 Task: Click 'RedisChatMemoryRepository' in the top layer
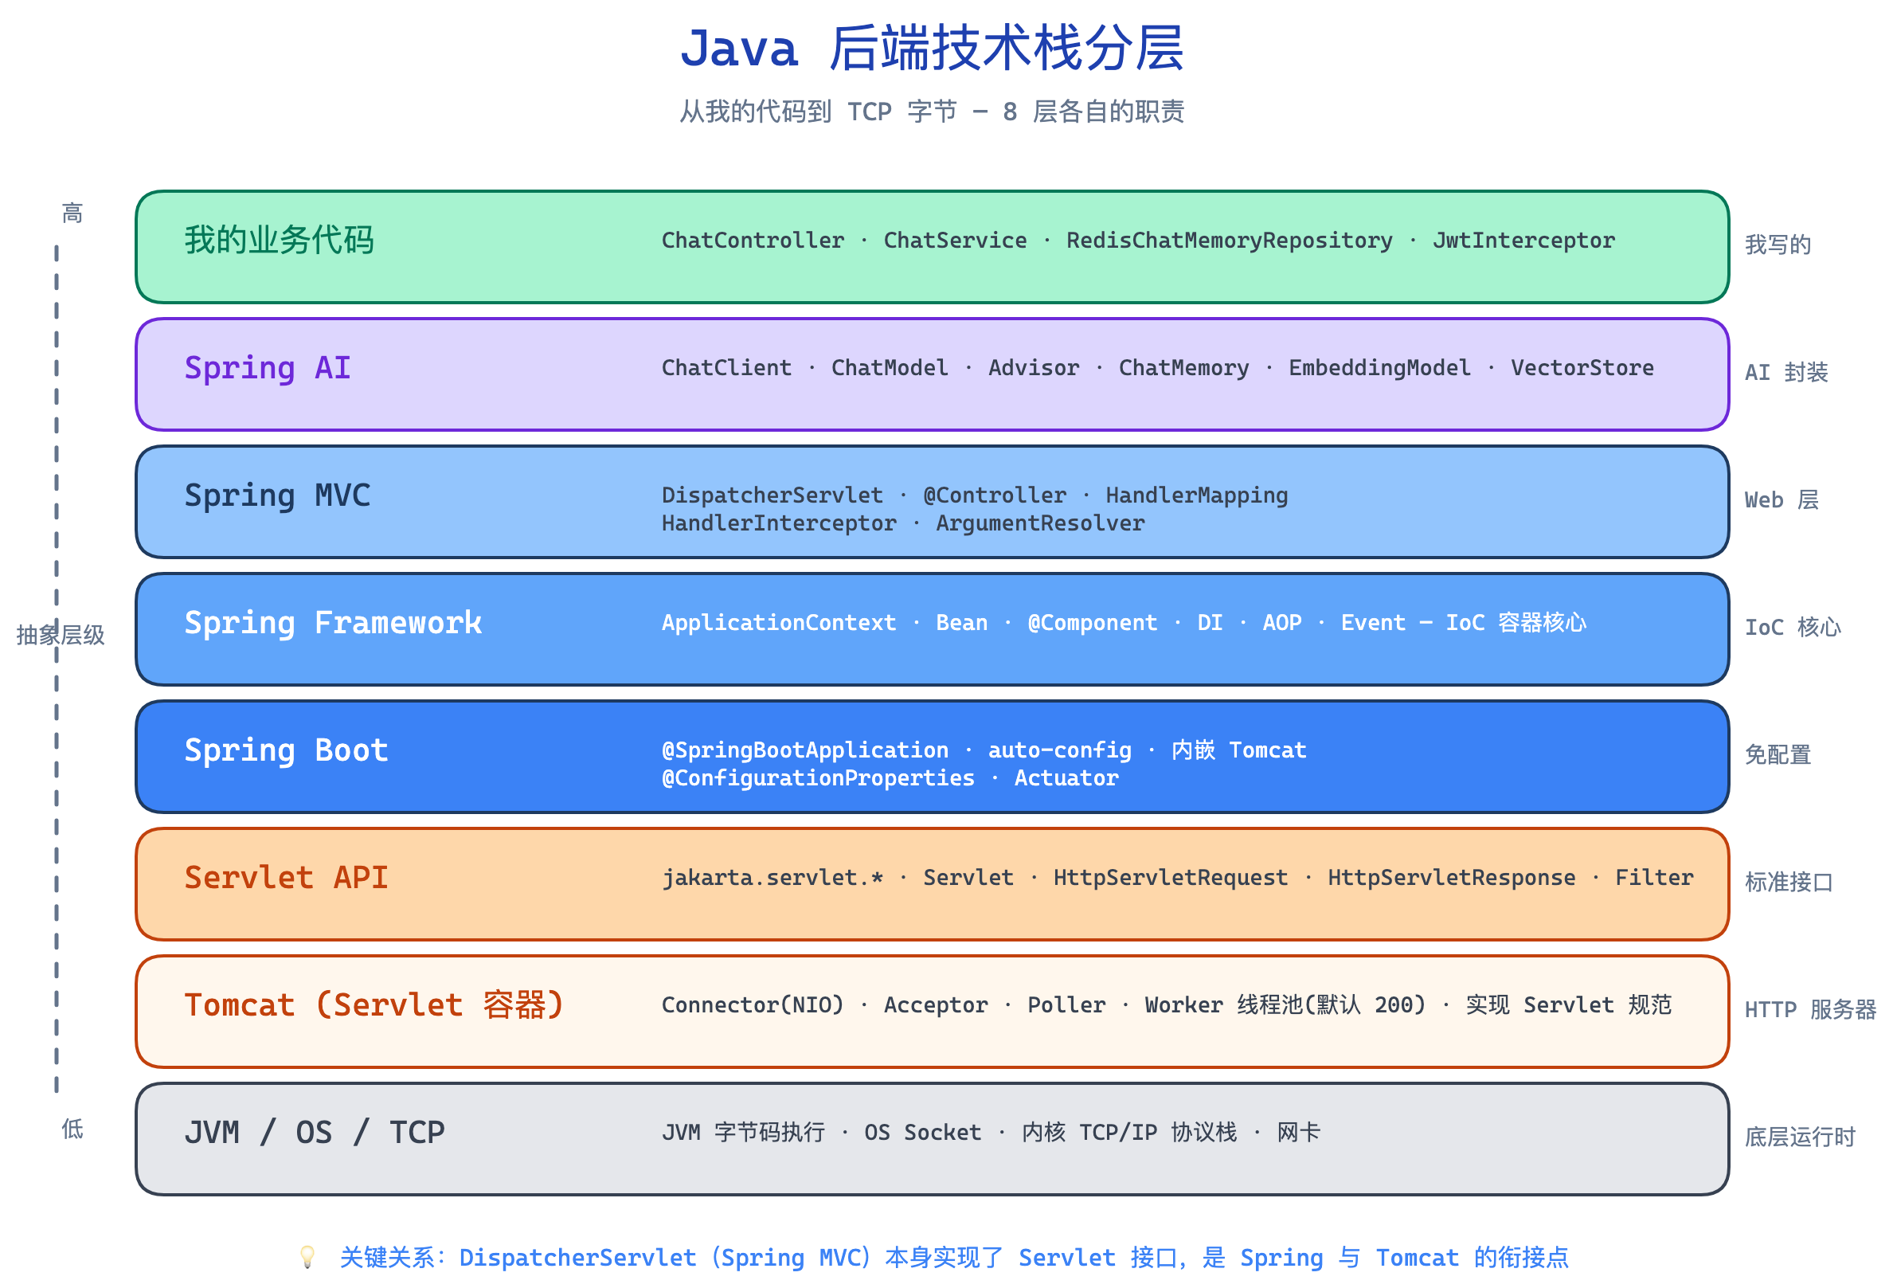1230,241
